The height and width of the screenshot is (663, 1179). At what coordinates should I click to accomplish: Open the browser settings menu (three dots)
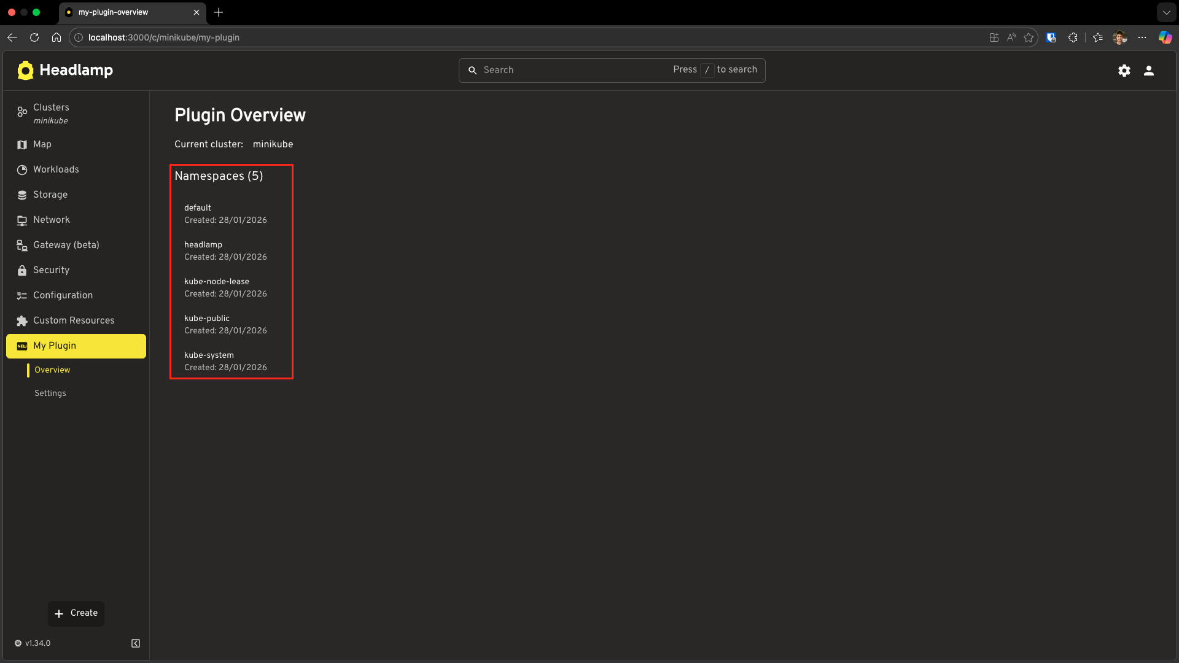(x=1143, y=37)
